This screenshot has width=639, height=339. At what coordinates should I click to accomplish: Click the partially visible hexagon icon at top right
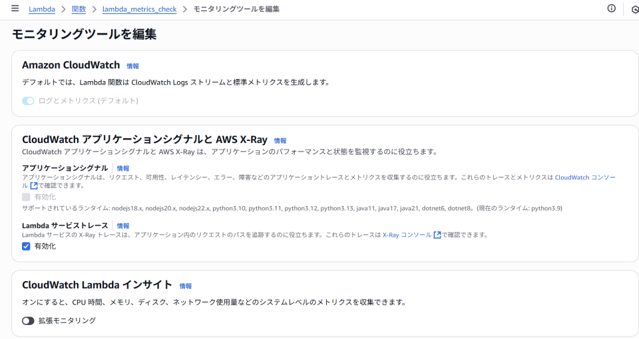click(635, 9)
